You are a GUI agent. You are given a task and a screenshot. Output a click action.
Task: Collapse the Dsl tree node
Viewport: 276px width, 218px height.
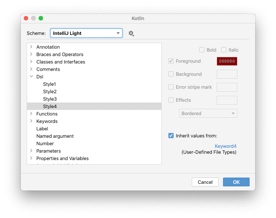(x=32, y=77)
